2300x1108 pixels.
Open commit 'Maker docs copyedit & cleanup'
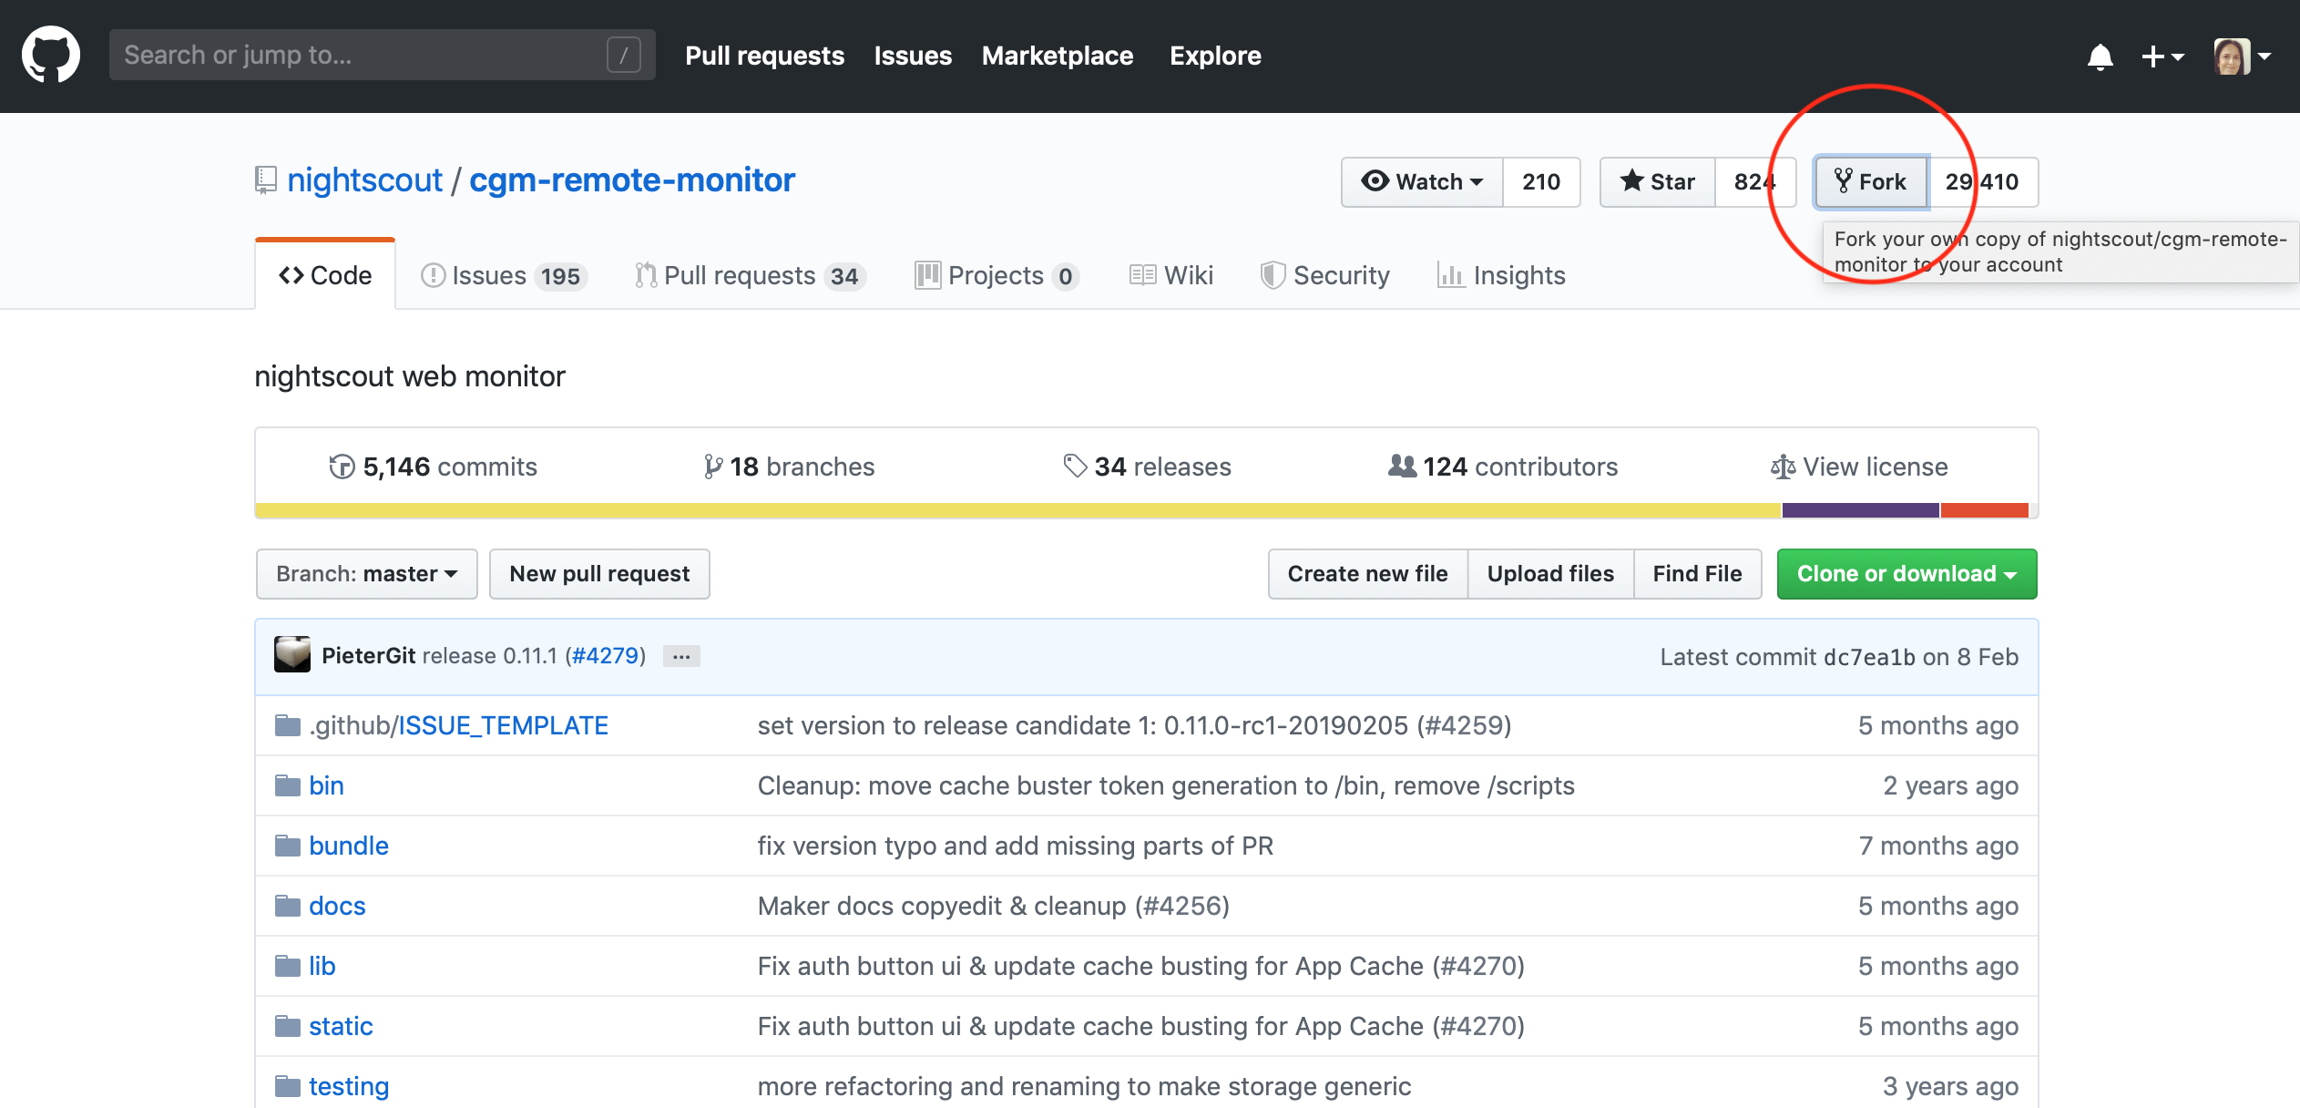pos(993,906)
